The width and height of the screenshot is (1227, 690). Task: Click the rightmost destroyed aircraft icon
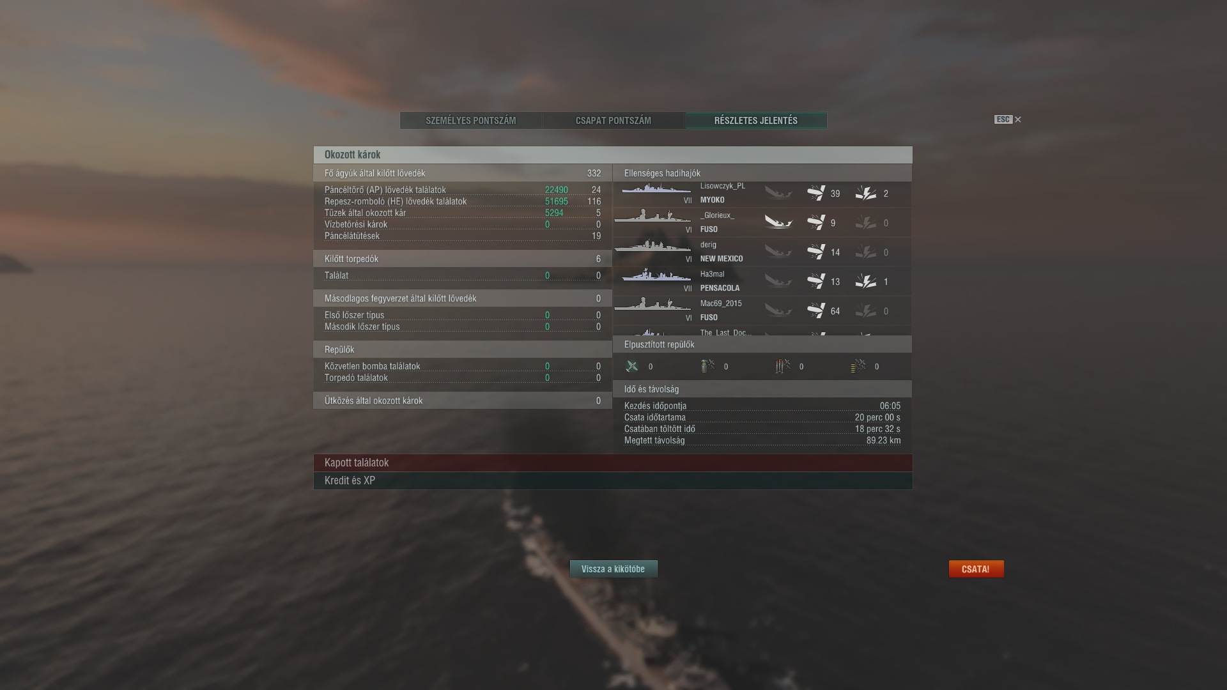[858, 366]
